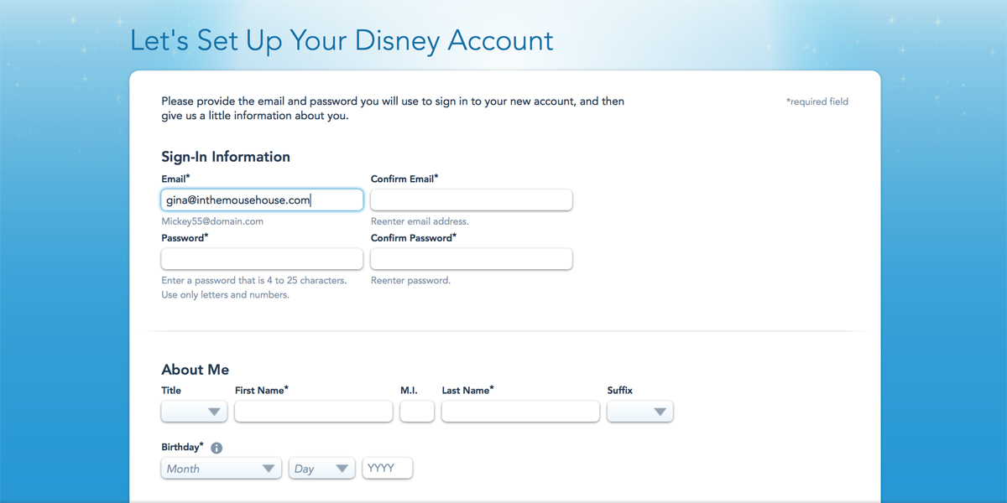Click the 'Birthday*' label
This screenshot has width=1007, height=503.
tap(182, 448)
